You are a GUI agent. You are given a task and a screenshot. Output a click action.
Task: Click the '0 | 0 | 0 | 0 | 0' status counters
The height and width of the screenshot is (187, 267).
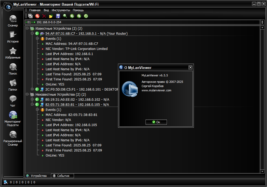click(x=22, y=182)
